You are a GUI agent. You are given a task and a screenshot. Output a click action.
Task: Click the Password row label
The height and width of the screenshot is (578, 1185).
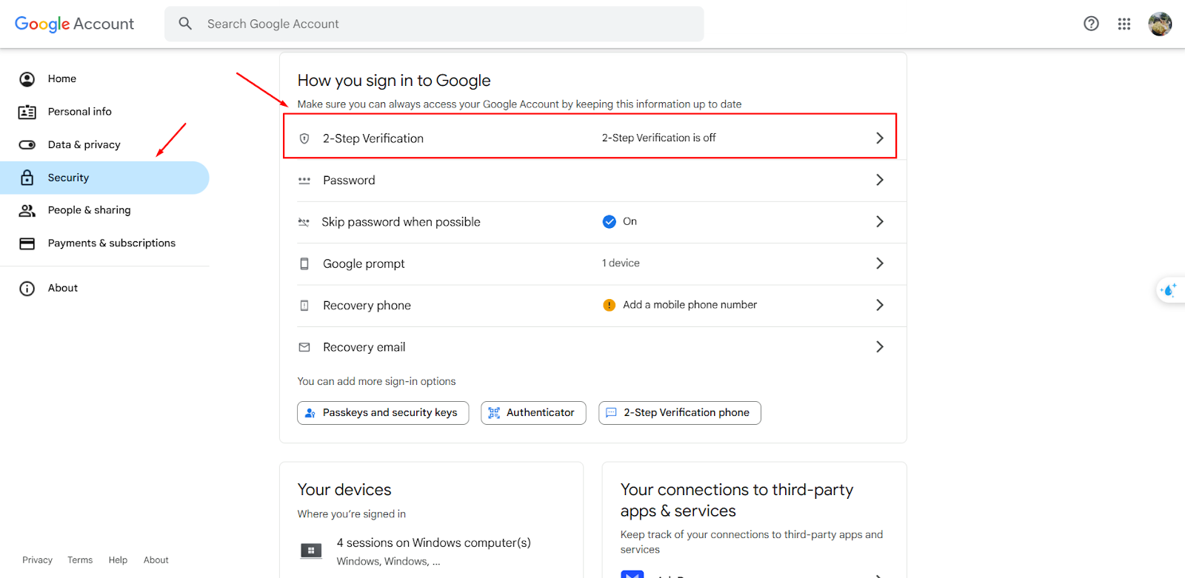point(349,181)
